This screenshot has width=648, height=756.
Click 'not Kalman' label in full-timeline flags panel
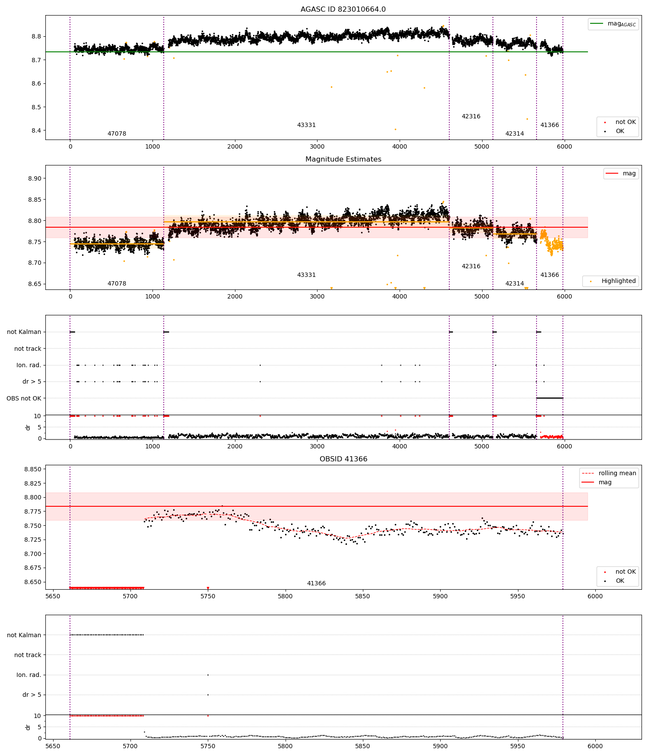(x=24, y=332)
